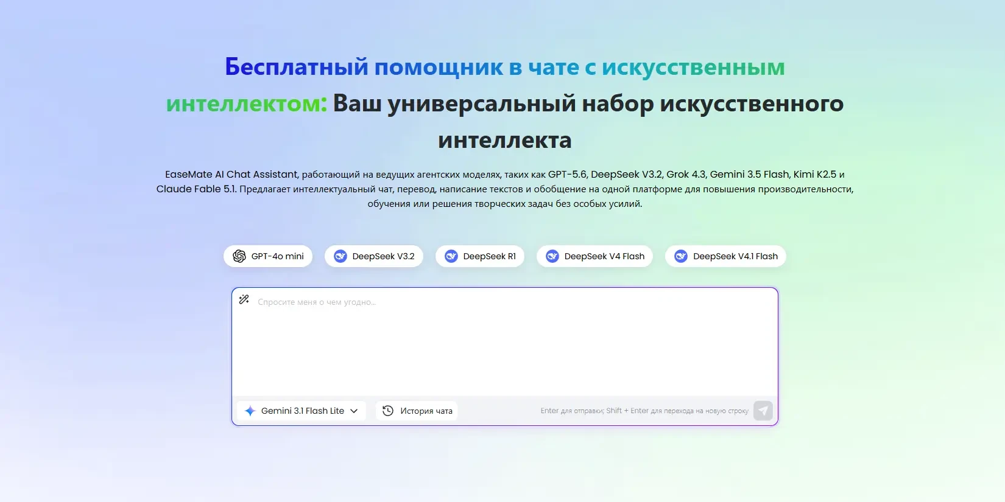Screen dimensions: 1005x502
Task: Click the paper plane send icon
Action: [763, 411]
